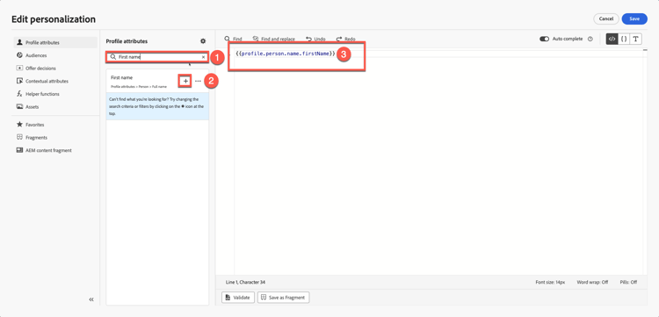Click the Validate button
Viewport: 659px width, 317px height.
click(237, 298)
